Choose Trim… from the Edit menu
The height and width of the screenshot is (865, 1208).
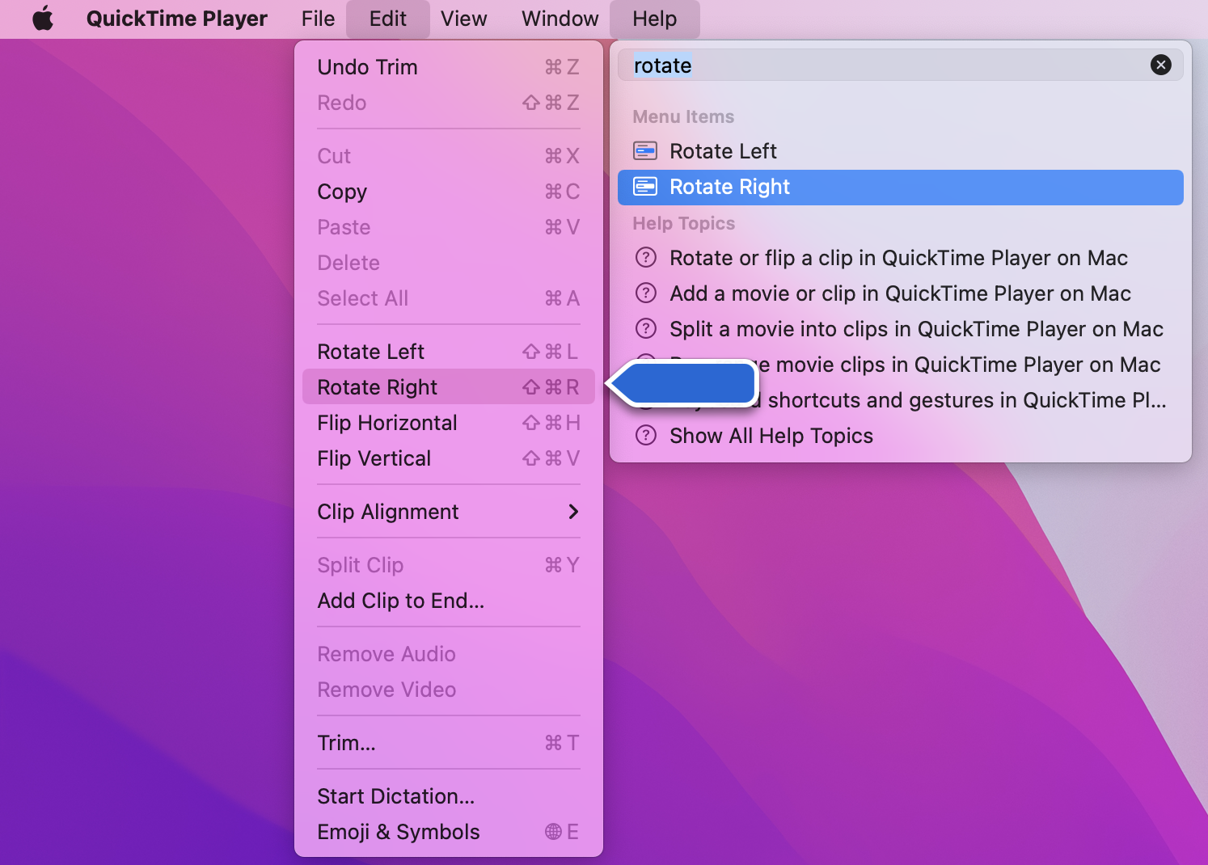[449, 743]
